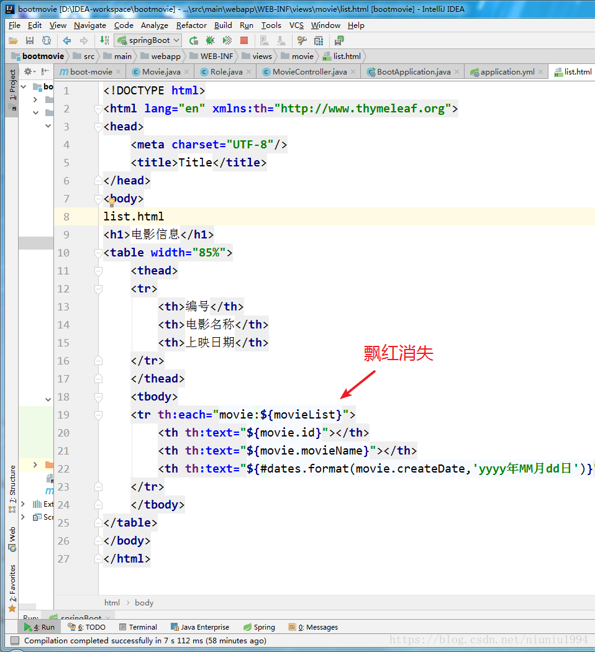Click the Run with Coverage icon

(x=227, y=41)
